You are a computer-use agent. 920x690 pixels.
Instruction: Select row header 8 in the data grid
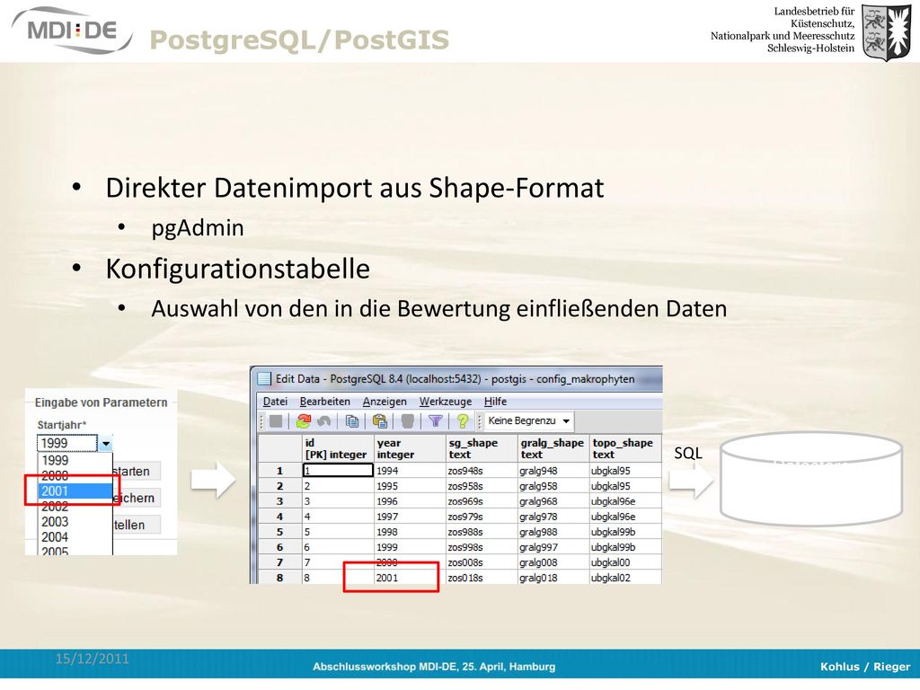pyautogui.click(x=280, y=578)
